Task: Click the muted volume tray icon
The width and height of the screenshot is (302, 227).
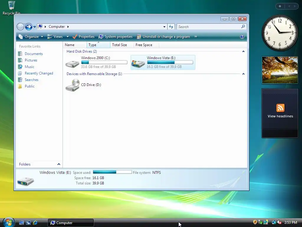Action: tap(279, 222)
